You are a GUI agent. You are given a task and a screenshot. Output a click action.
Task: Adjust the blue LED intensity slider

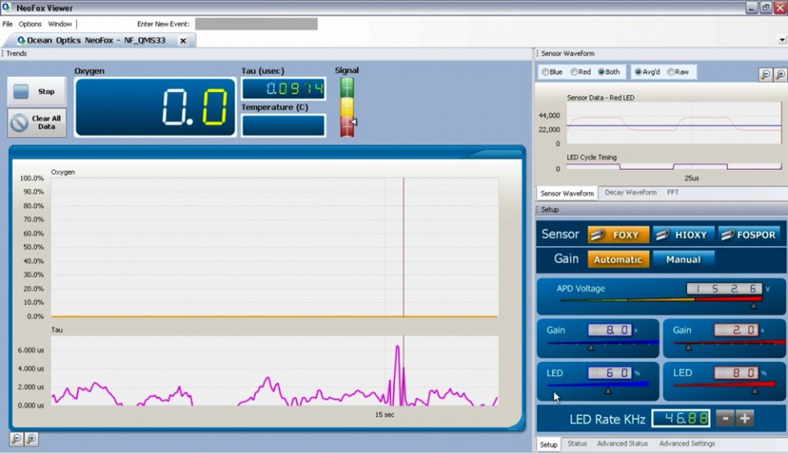[x=608, y=391]
